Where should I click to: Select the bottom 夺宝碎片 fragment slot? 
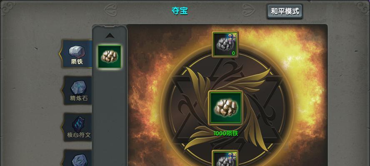pyautogui.click(x=225, y=158)
